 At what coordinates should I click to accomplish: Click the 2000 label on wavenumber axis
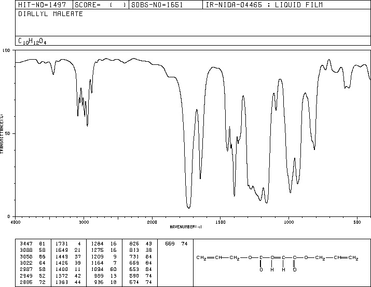click(x=152, y=222)
